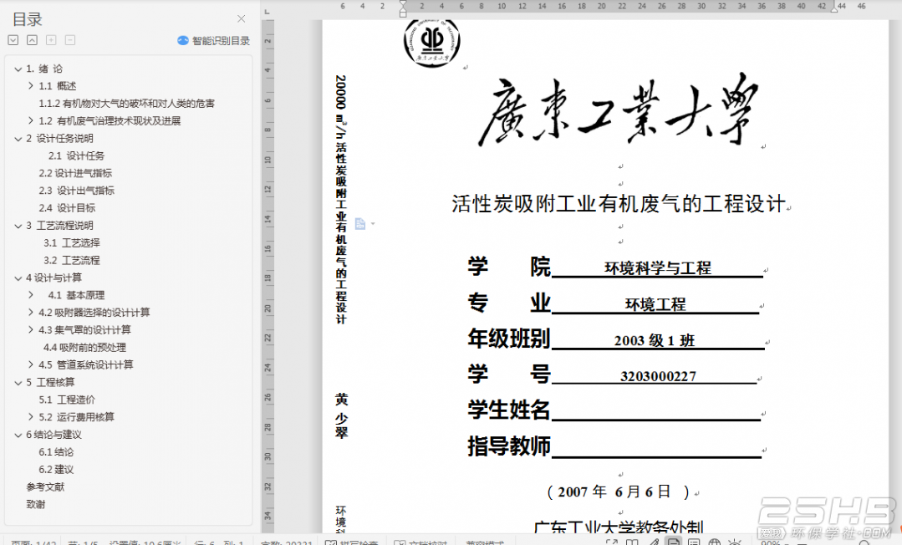This screenshot has width=902, height=545.
Task: Jump to heading '2.1 设计任务'
Action: [x=76, y=156]
